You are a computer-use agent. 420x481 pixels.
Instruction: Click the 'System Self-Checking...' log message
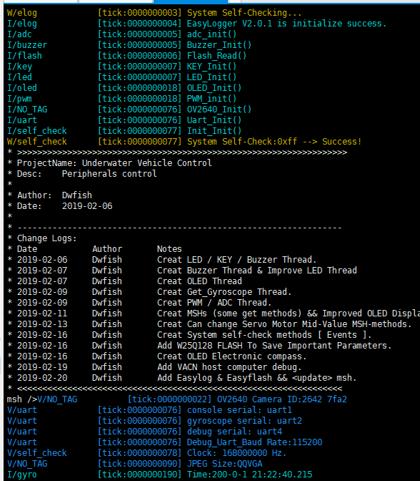(x=244, y=13)
